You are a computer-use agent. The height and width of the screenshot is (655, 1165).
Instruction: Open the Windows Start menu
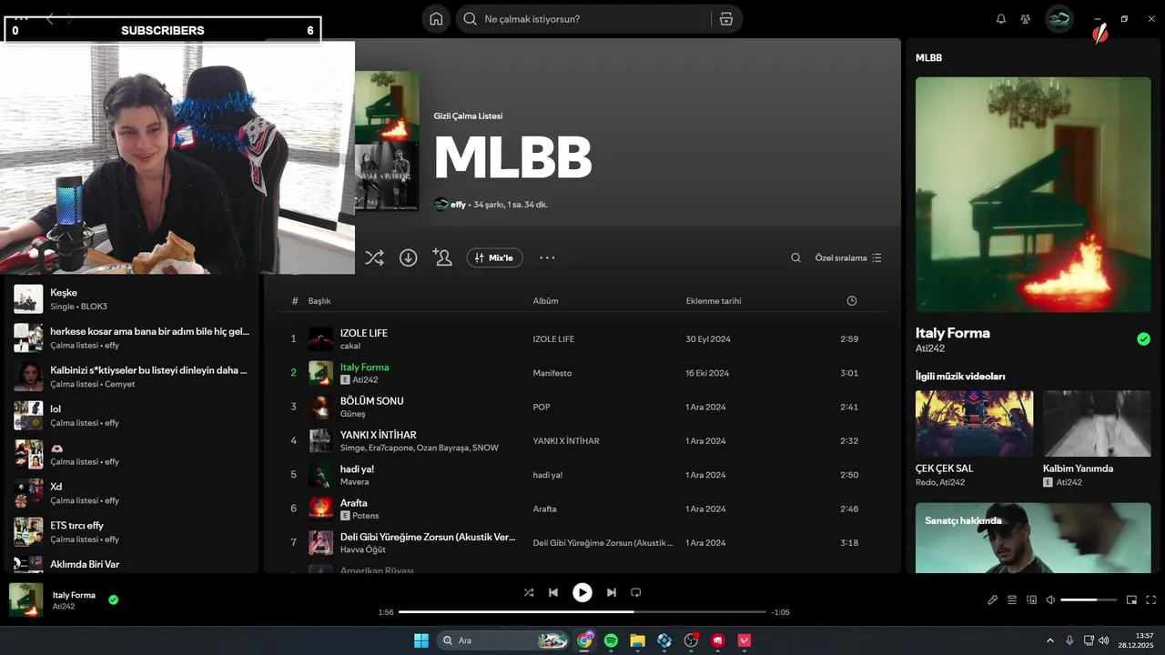point(421,640)
